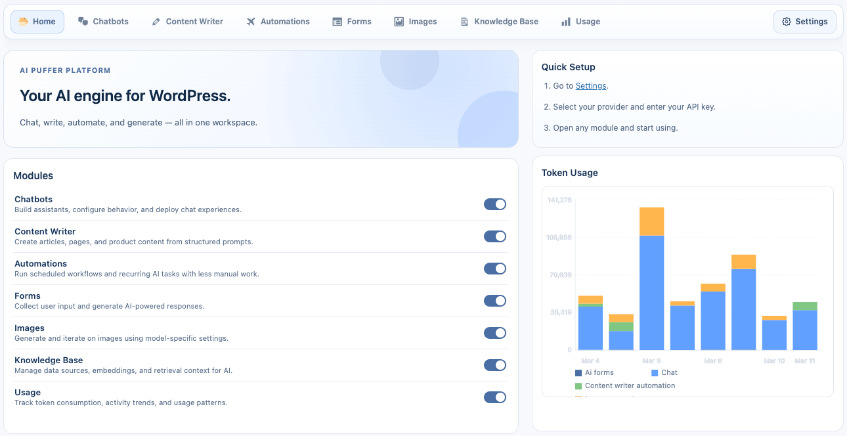Click the Modules heading
The image size is (847, 436).
(x=33, y=176)
